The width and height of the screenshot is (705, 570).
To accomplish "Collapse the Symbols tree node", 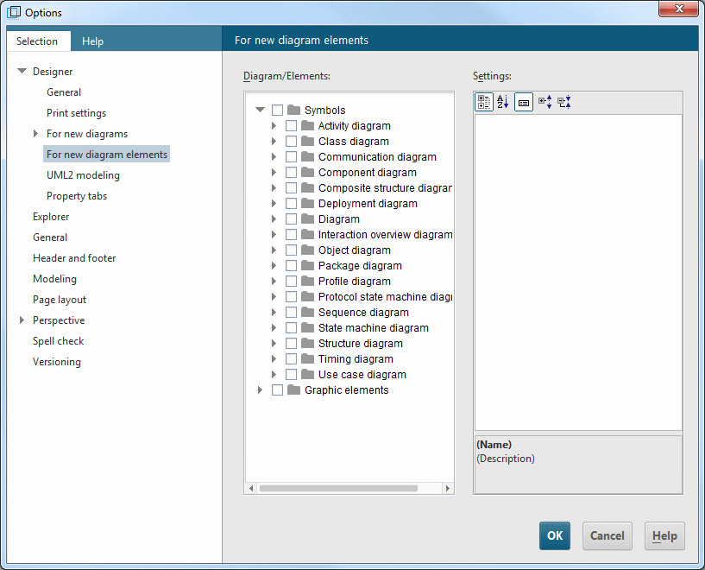I will [260, 110].
